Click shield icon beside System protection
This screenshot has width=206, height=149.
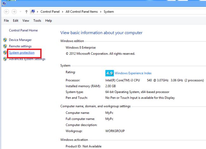5,53
